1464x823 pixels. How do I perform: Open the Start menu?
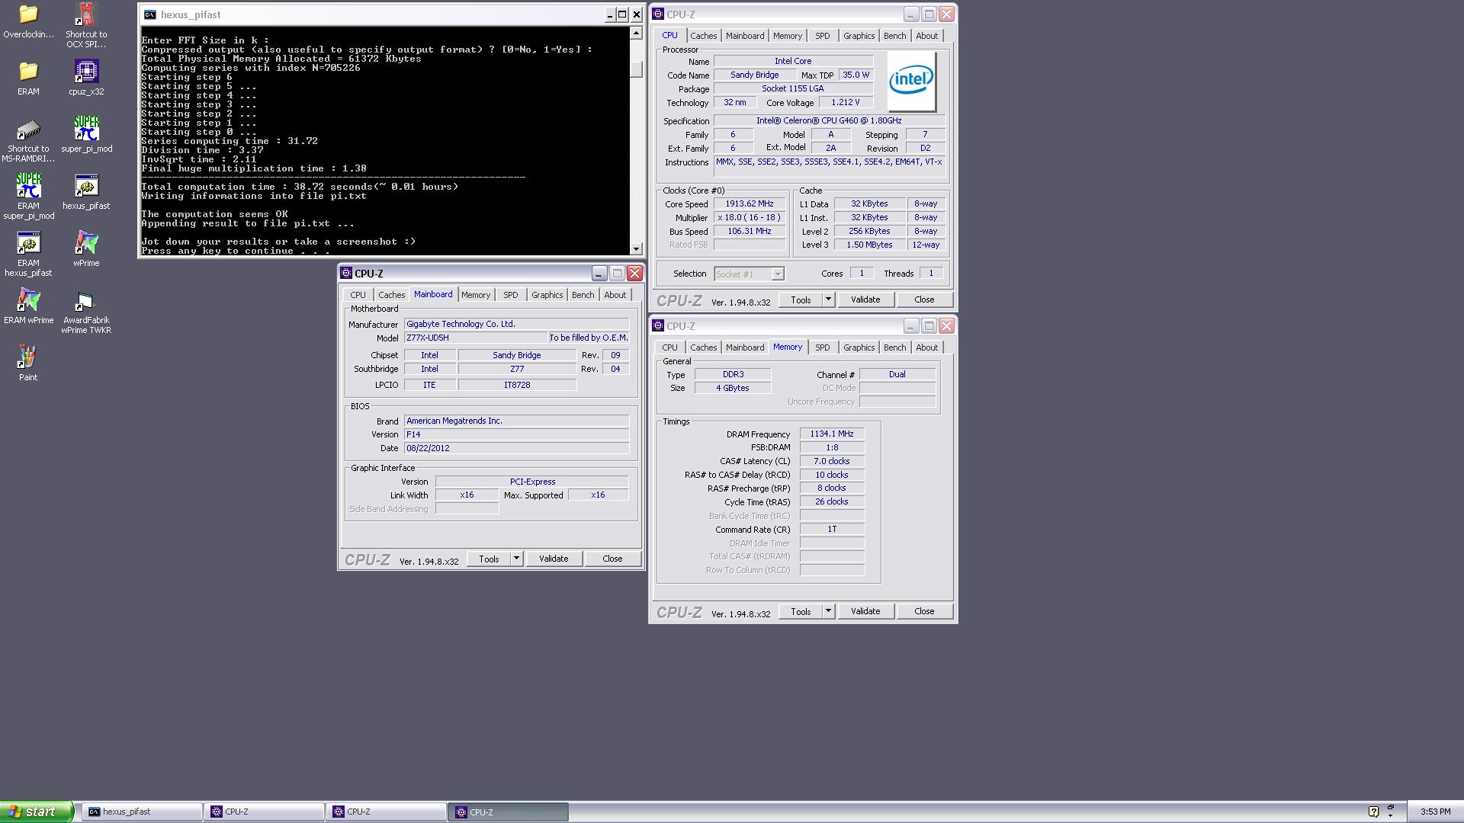[37, 812]
